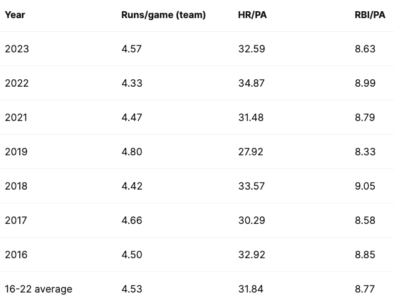Click the 16-22 average row label
Screen dimensions: 394x300
point(39,289)
